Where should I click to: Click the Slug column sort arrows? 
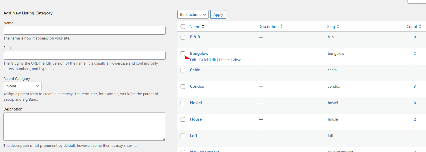(338, 27)
